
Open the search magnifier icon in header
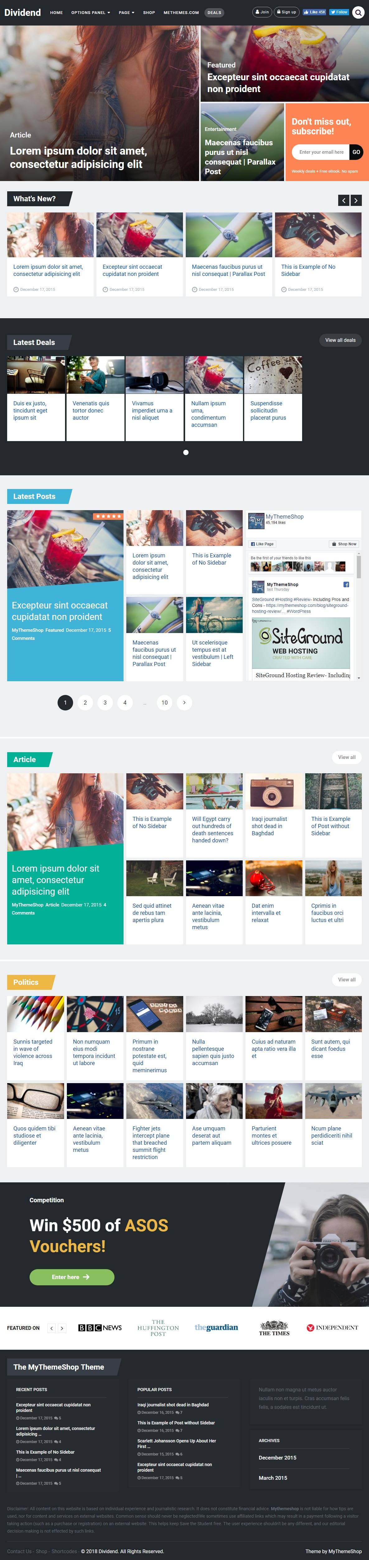point(357,12)
